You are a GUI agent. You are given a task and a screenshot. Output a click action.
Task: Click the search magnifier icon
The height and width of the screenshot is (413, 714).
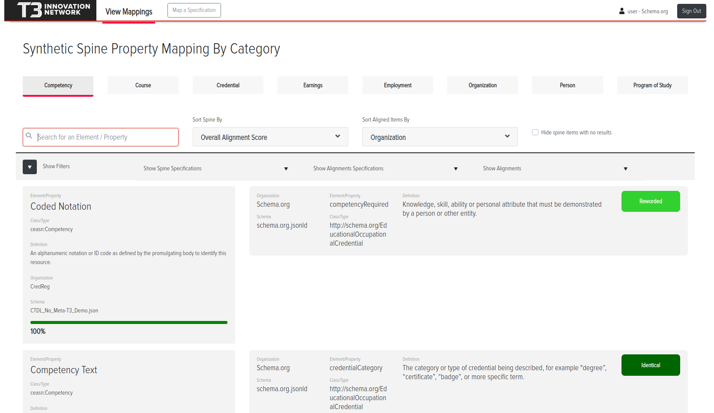tap(29, 136)
